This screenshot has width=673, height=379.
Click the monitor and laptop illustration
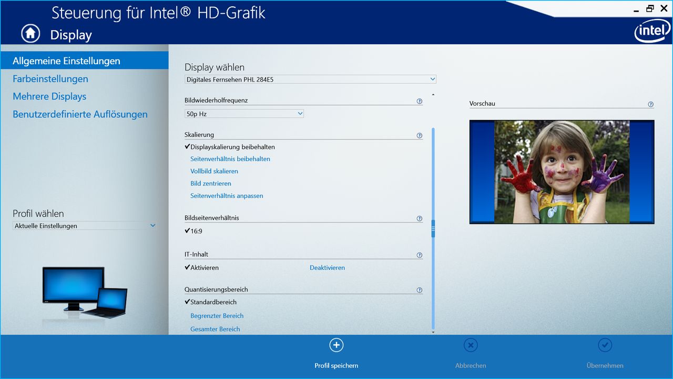point(85,292)
